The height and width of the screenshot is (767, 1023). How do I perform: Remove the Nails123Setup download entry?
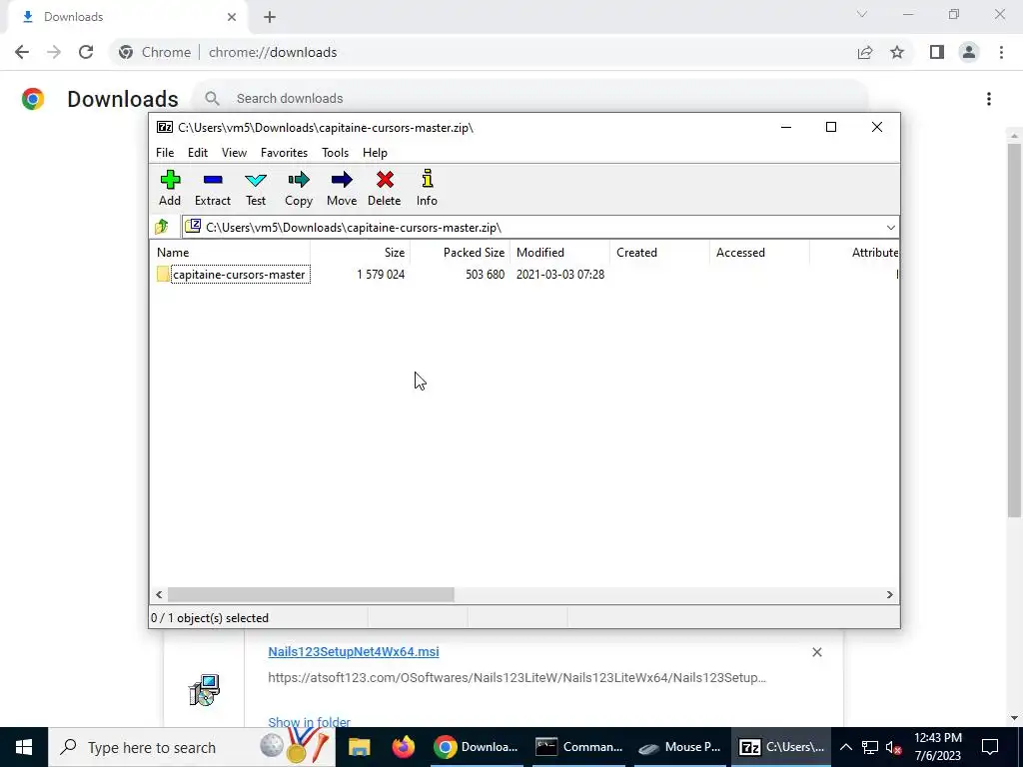pos(817,652)
